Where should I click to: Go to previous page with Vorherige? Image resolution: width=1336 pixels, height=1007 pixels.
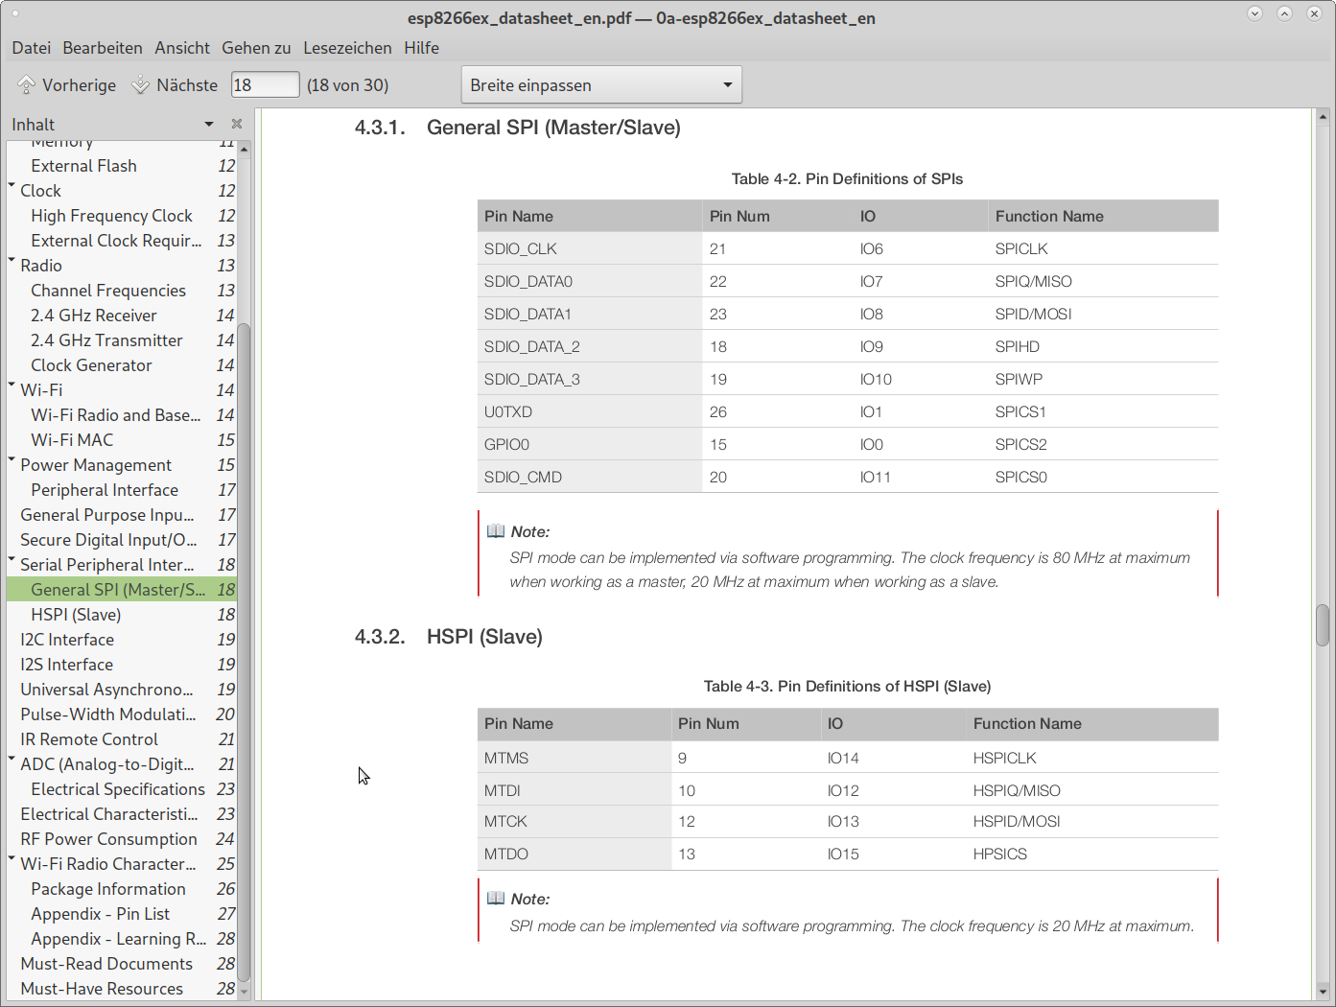pyautogui.click(x=67, y=85)
